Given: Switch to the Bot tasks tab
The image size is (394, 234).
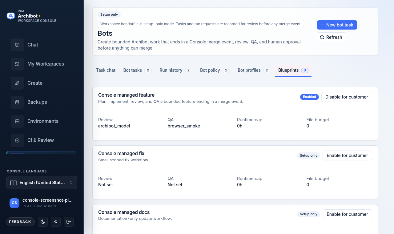Looking at the screenshot, I should tap(137, 70).
